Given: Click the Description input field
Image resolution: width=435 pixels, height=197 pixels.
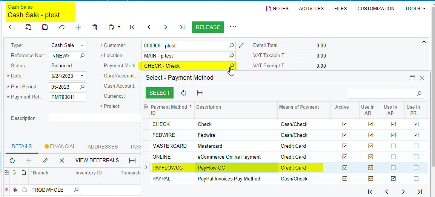Looking at the screenshot, I should tap(95, 118).
